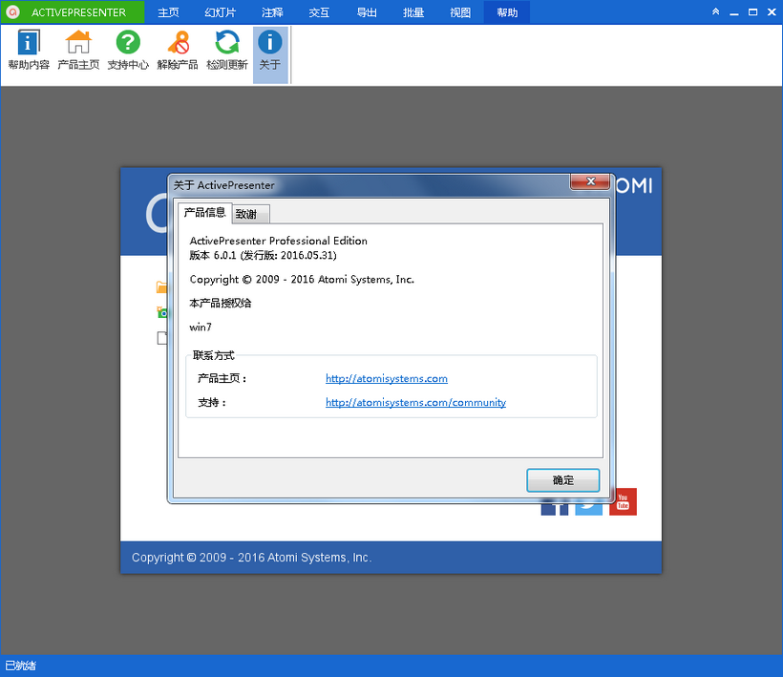Click the ActivePresenter logo icon in title bar
The width and height of the screenshot is (783, 677).
tap(13, 12)
